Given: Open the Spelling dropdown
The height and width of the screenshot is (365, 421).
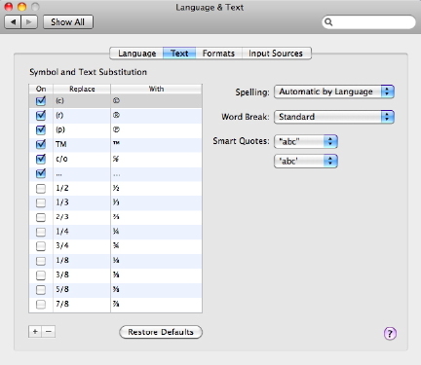Looking at the screenshot, I should pos(334,91).
